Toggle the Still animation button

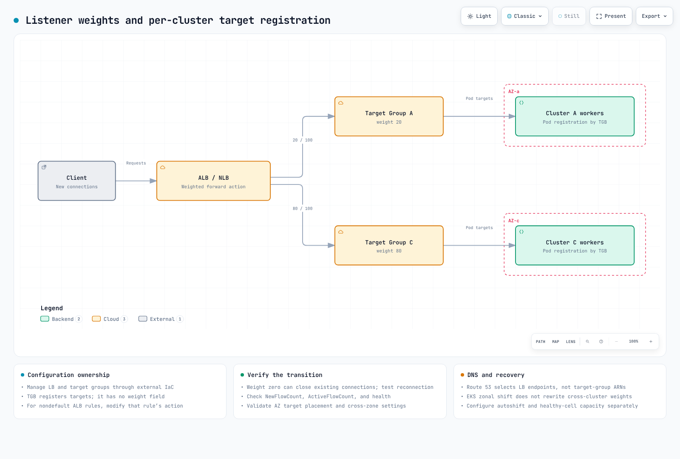pos(569,16)
